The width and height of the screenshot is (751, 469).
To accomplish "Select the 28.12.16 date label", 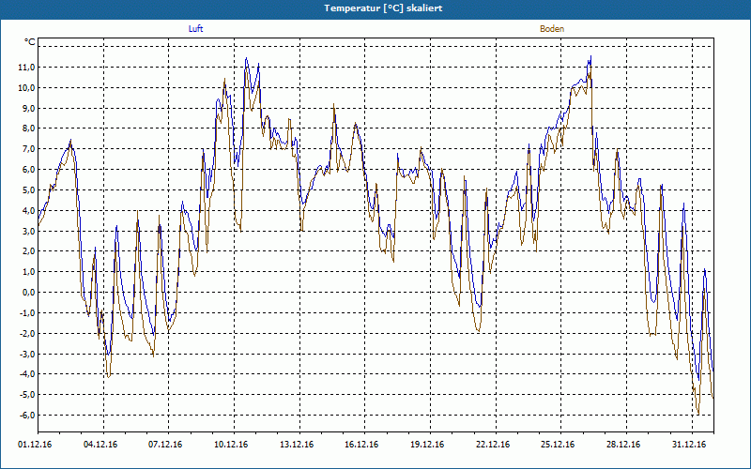I will tap(624, 445).
